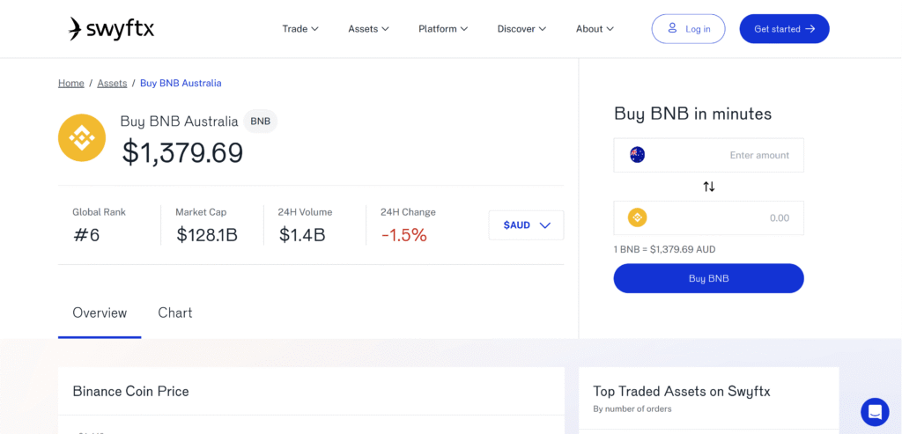Image resolution: width=902 pixels, height=434 pixels.
Task: Expand the Assets navigation menu
Action: tap(368, 29)
